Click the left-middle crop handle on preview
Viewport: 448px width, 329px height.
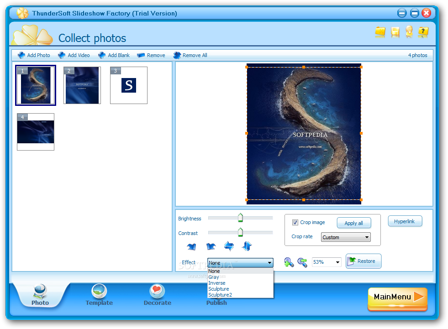pos(247,133)
